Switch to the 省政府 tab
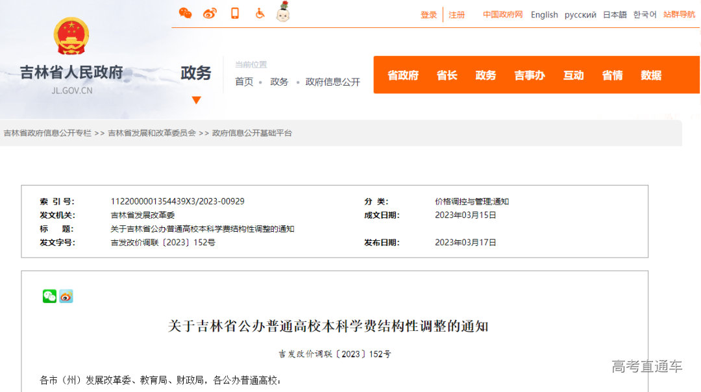The height and width of the screenshot is (392, 701). pos(402,75)
